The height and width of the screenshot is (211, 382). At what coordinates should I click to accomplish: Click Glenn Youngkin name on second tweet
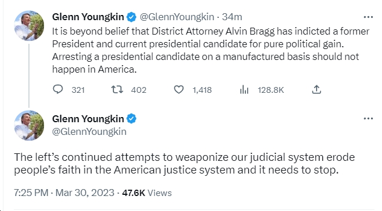pos(88,119)
